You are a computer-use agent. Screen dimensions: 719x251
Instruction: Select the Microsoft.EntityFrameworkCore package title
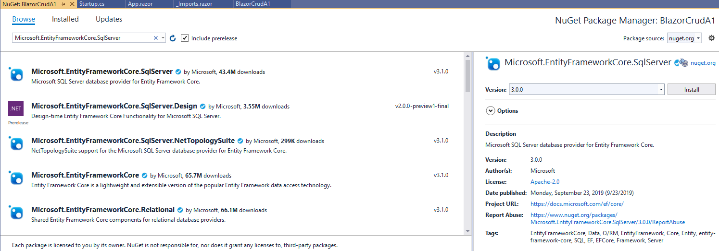click(x=85, y=175)
